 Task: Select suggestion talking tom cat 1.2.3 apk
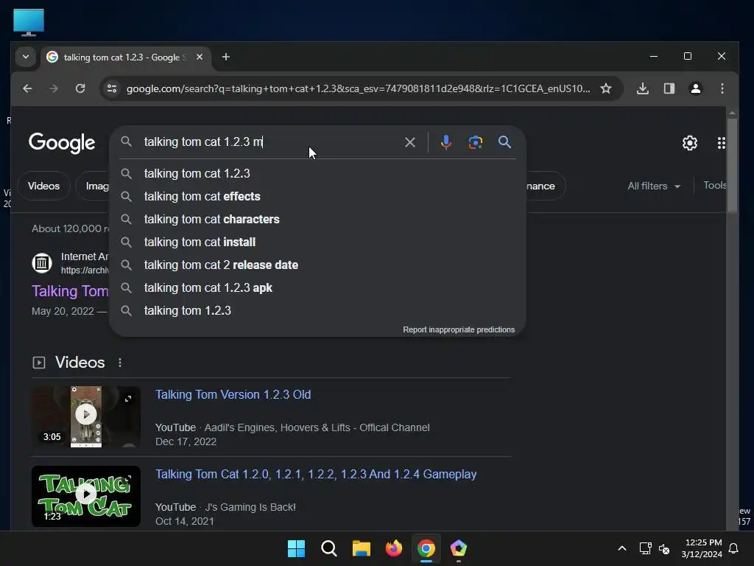tap(317, 288)
